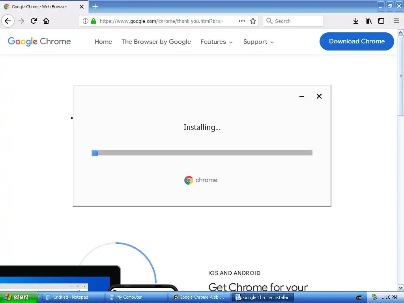Open a new tab with plus button
The image size is (404, 303).
click(95, 6)
